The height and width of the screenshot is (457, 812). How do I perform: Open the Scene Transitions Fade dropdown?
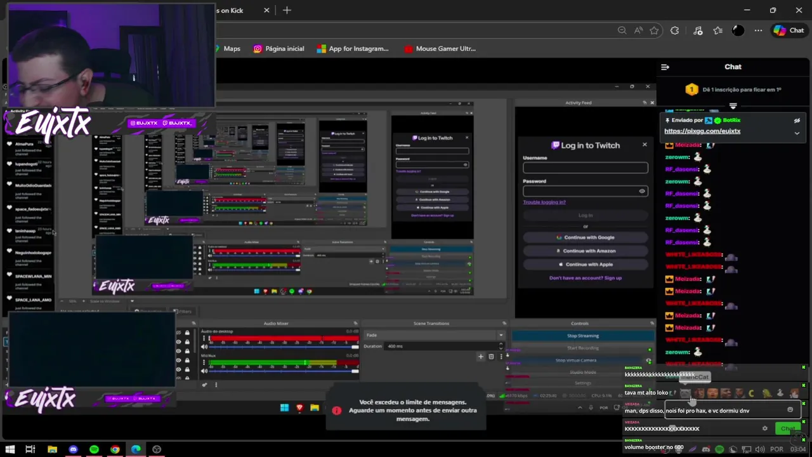point(435,335)
